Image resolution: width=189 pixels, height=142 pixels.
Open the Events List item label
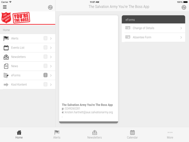click(x=18, y=48)
